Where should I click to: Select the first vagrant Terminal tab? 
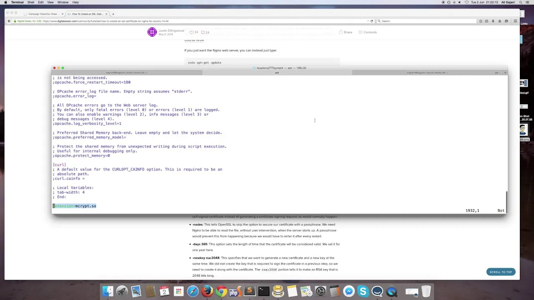(127, 72)
